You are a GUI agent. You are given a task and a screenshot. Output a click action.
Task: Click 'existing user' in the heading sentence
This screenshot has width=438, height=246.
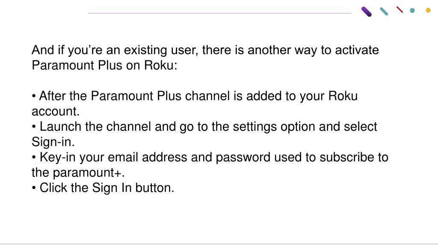coord(161,50)
